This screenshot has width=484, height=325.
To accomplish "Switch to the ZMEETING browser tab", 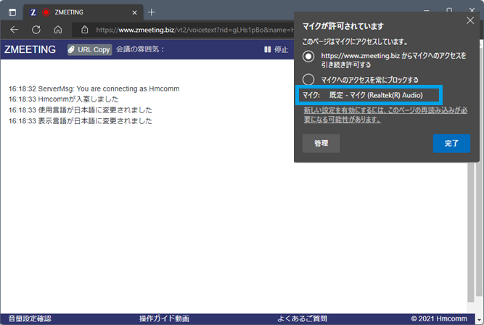I will (80, 12).
